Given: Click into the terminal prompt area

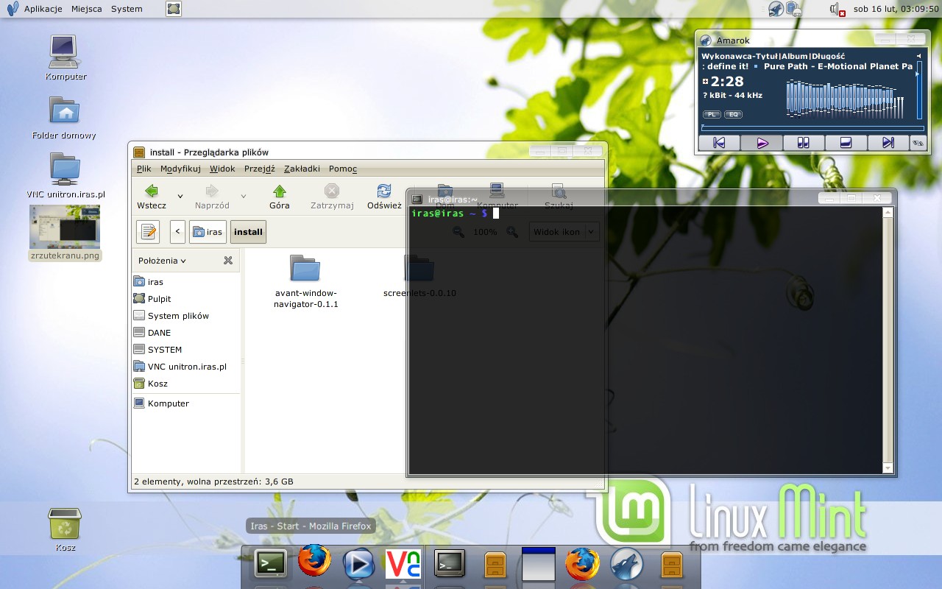Looking at the screenshot, I should tap(647, 339).
